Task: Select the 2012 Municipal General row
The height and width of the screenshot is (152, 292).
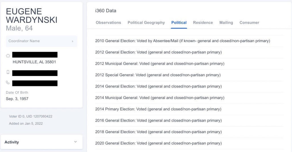Action: 160,64
